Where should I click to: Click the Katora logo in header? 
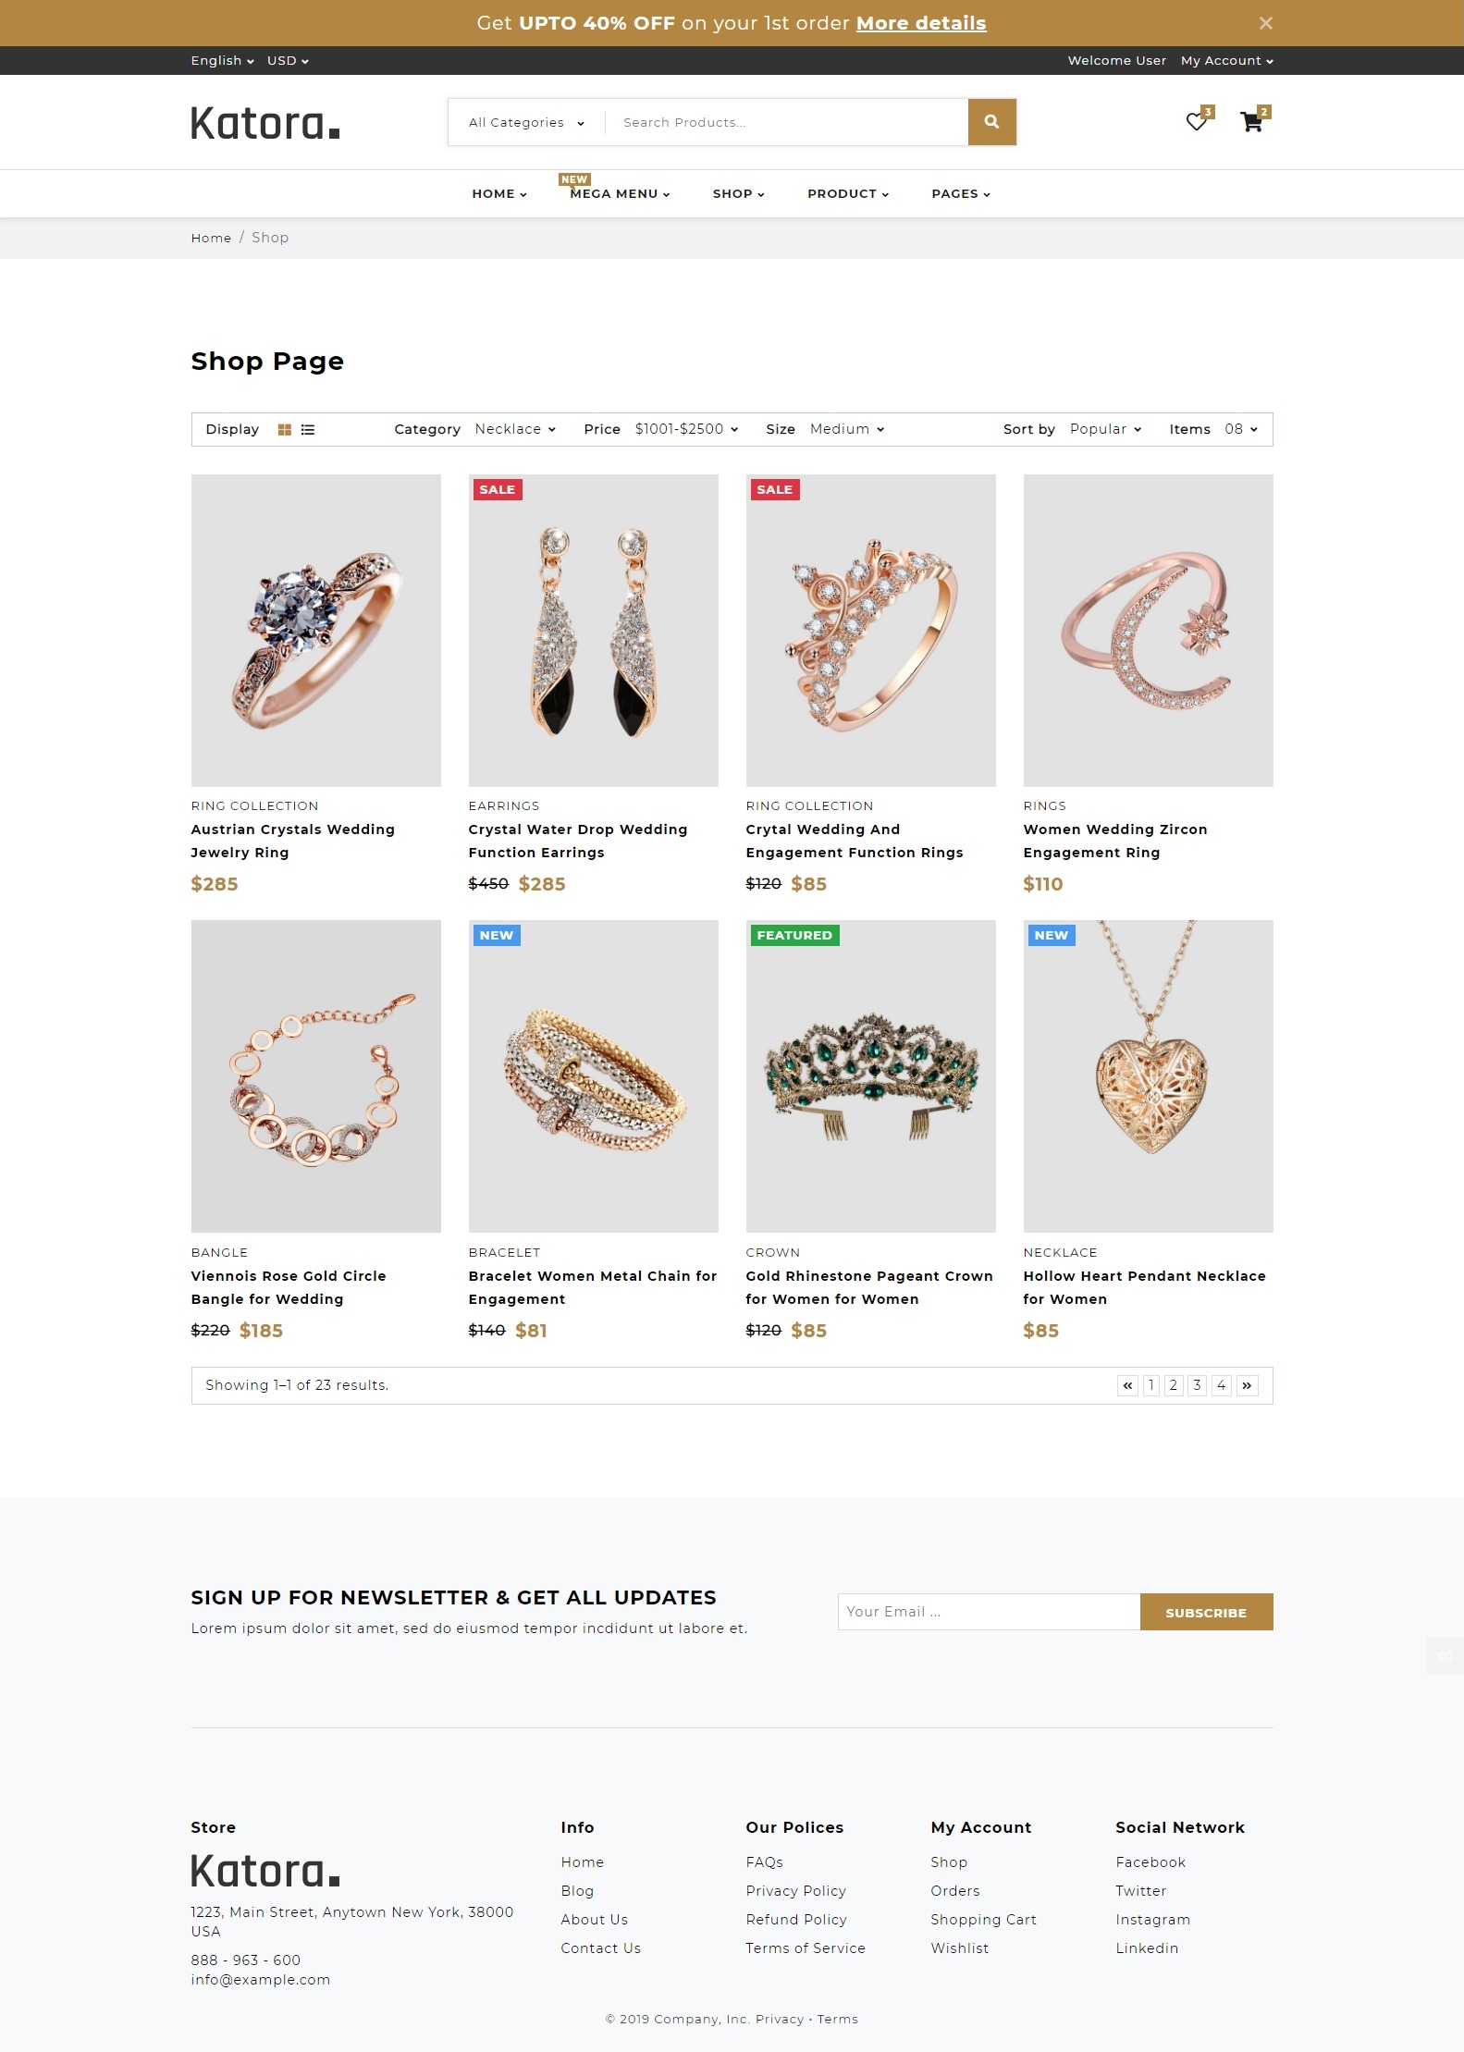[x=265, y=123]
